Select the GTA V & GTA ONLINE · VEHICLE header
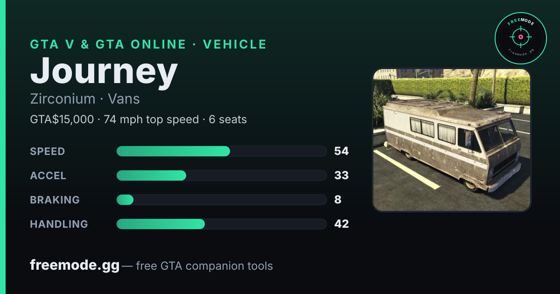The image size is (560, 294). pyautogui.click(x=148, y=44)
